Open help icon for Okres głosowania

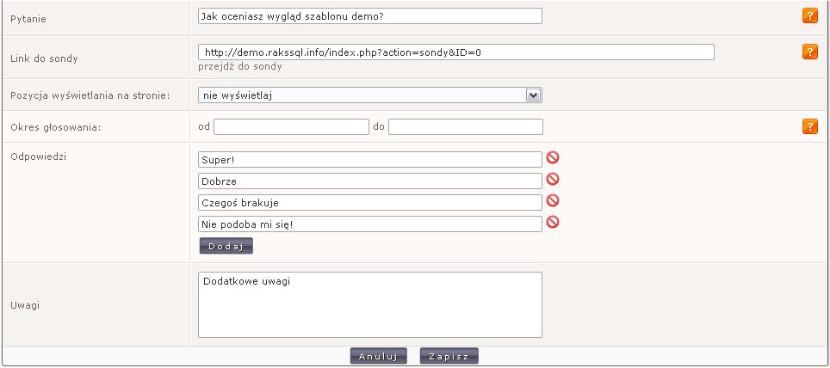[x=810, y=126]
